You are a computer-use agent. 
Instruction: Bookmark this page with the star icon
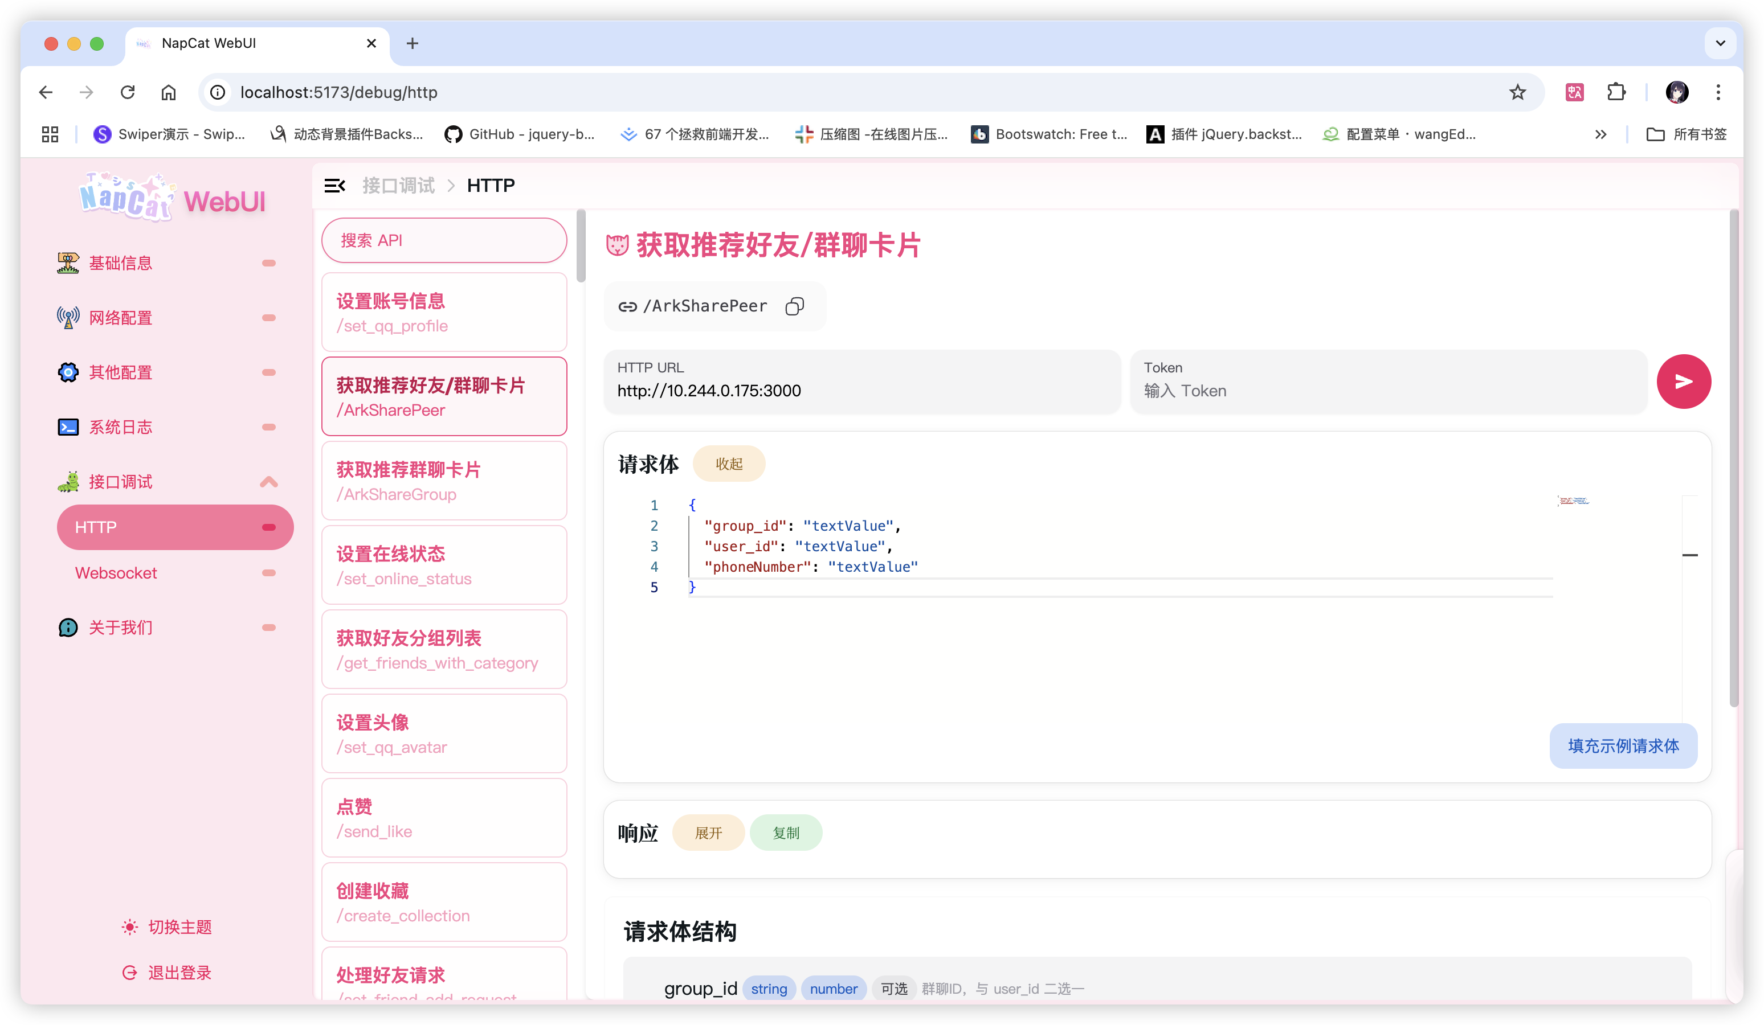[x=1518, y=92]
